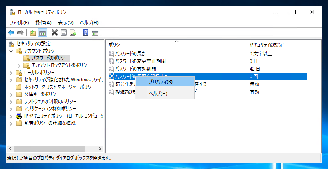Collapse the アカウント ポリシー tree node
Viewport: 328px width, 169px height.
pos(11,51)
